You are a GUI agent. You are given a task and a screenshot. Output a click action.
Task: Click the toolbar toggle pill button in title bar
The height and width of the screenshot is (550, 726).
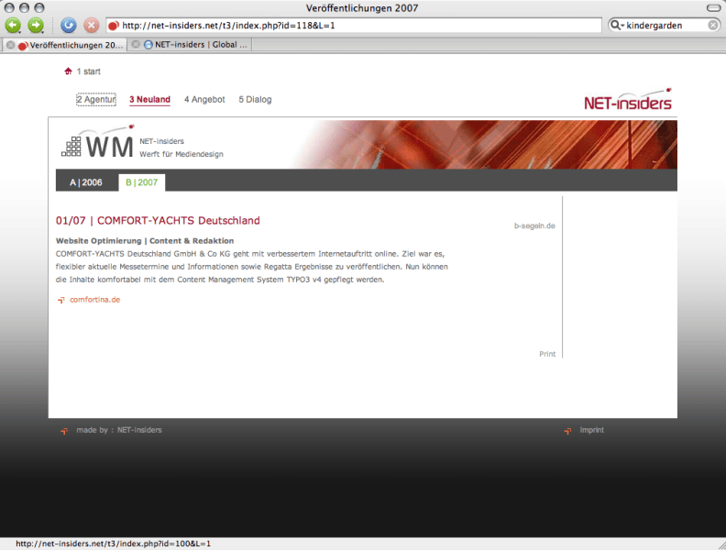[713, 8]
